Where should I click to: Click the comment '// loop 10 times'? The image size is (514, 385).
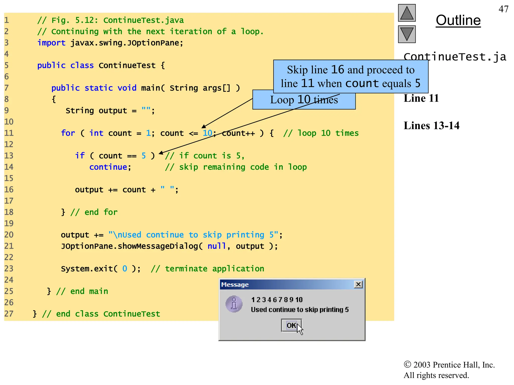[x=321, y=133]
